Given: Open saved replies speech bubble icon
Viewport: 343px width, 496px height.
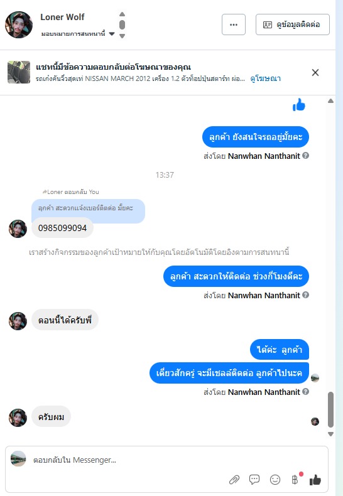Looking at the screenshot, I should click(x=254, y=480).
